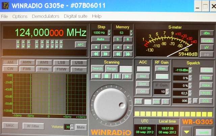Toggle the p-p S-meter button

coord(207,55)
